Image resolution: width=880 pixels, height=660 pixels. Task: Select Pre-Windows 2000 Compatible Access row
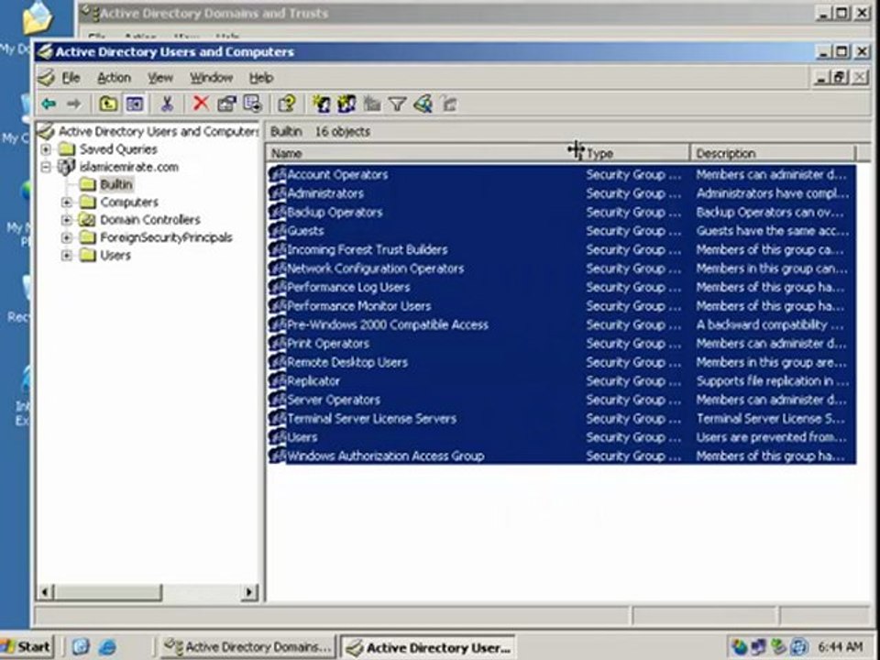tap(562, 324)
